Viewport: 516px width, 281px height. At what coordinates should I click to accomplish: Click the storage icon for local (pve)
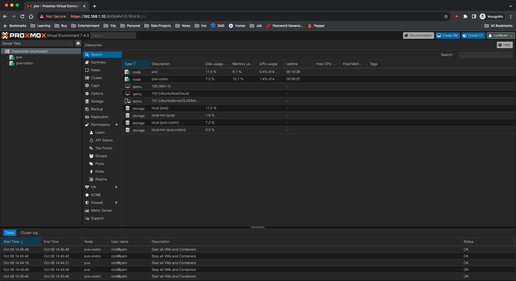pyautogui.click(x=127, y=108)
